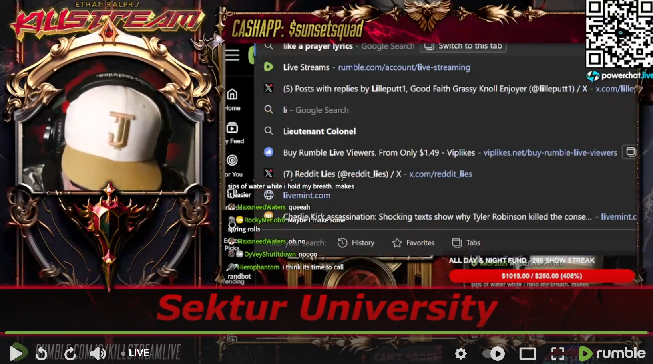The image size is (653, 364).
Task: Mute the video with the speaker icon
Action: (x=98, y=353)
